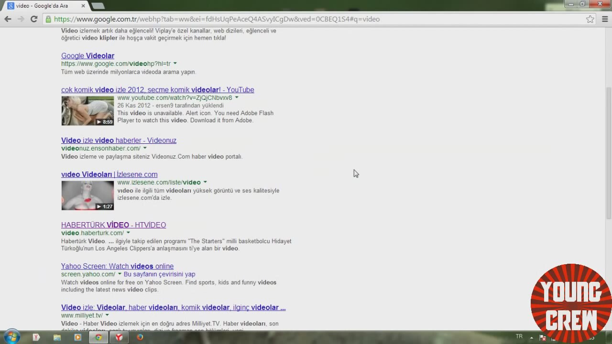612x344 pixels.
Task: Bookmark this page with the star icon
Action: point(590,19)
